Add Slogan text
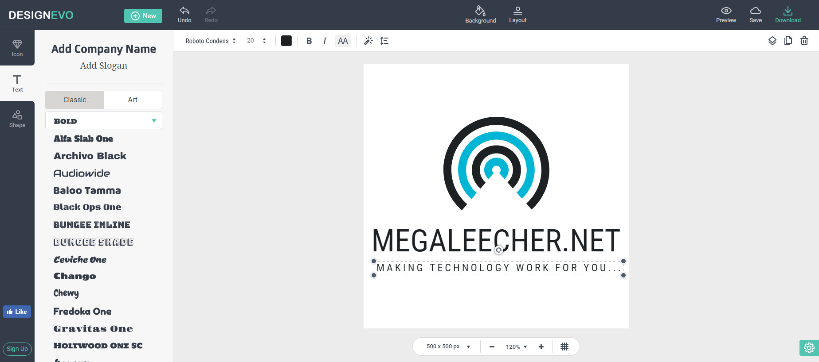This screenshot has width=819, height=362. pos(104,65)
